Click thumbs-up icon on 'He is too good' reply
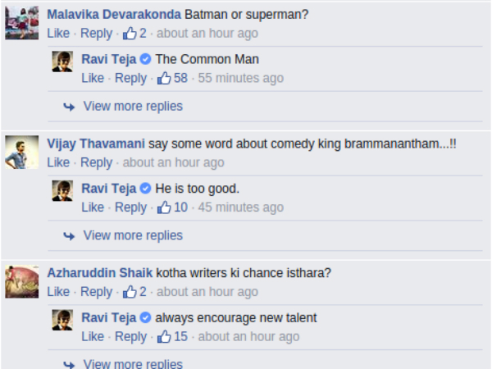Screen dimensions: 492x369 pos(164,207)
